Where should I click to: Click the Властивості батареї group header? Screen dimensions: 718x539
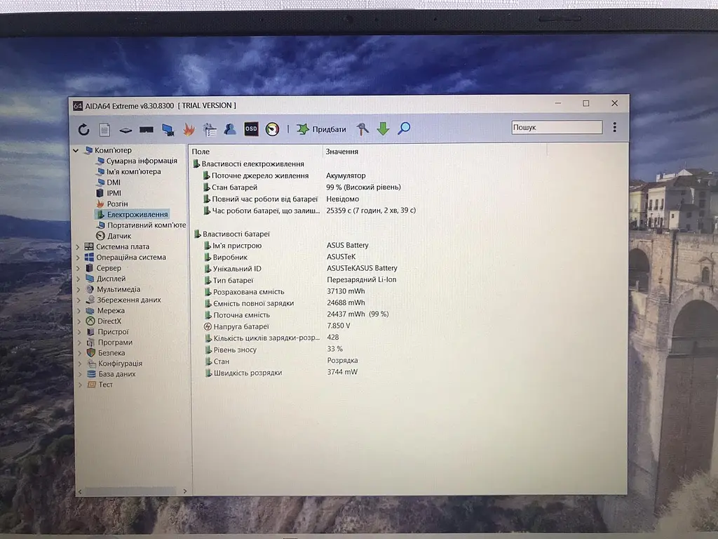click(x=236, y=234)
